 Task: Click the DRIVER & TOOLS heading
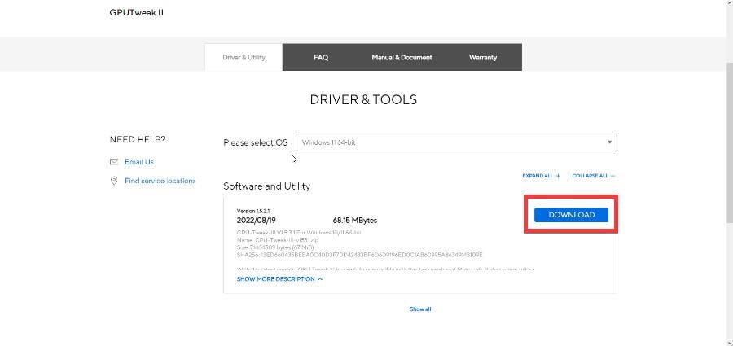click(363, 99)
